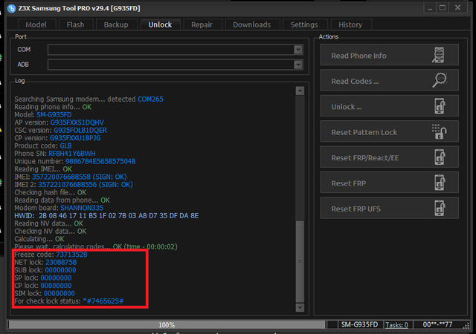Click AP version G935FXXS1DQHV

pos(77,122)
